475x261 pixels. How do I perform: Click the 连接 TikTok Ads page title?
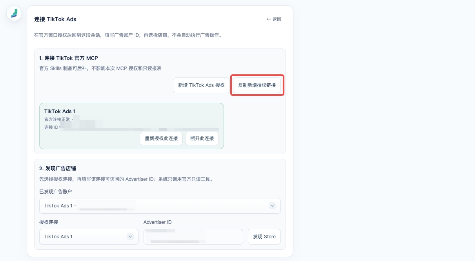coord(55,19)
